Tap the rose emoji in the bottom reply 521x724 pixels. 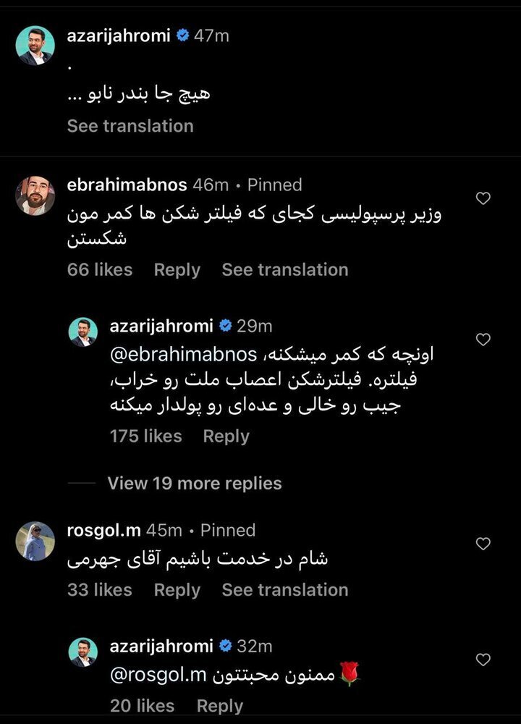coord(350,671)
